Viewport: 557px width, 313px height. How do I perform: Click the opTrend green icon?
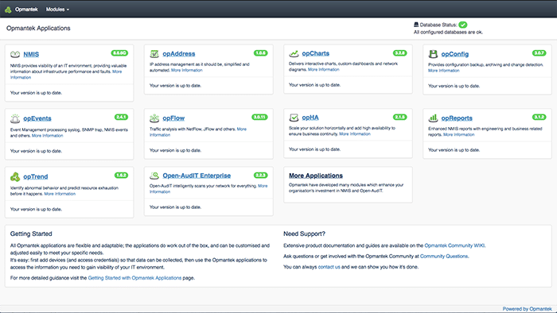point(15,176)
